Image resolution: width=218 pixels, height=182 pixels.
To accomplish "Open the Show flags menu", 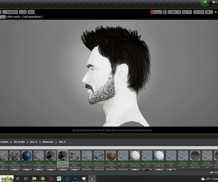I will pyautogui.click(x=31, y=12).
